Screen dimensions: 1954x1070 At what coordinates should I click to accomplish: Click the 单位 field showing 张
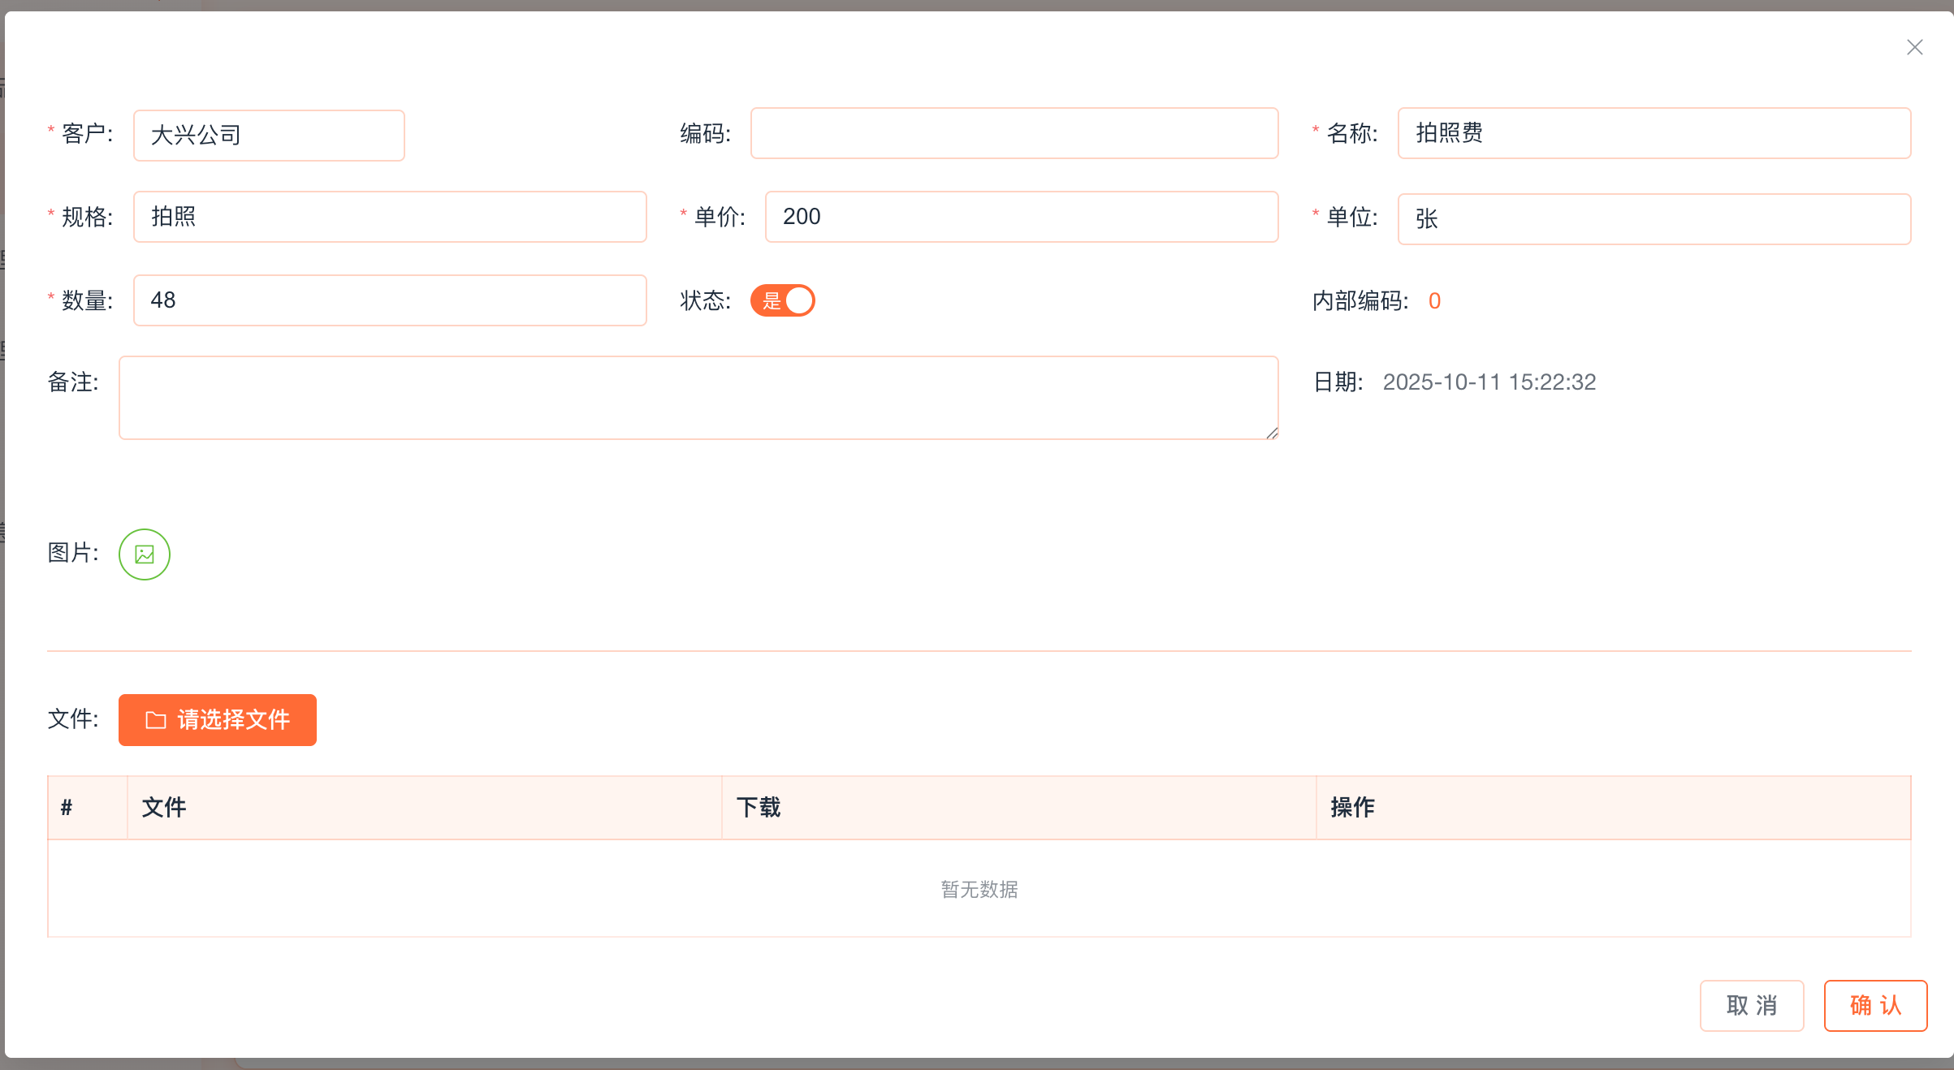pyautogui.click(x=1654, y=219)
